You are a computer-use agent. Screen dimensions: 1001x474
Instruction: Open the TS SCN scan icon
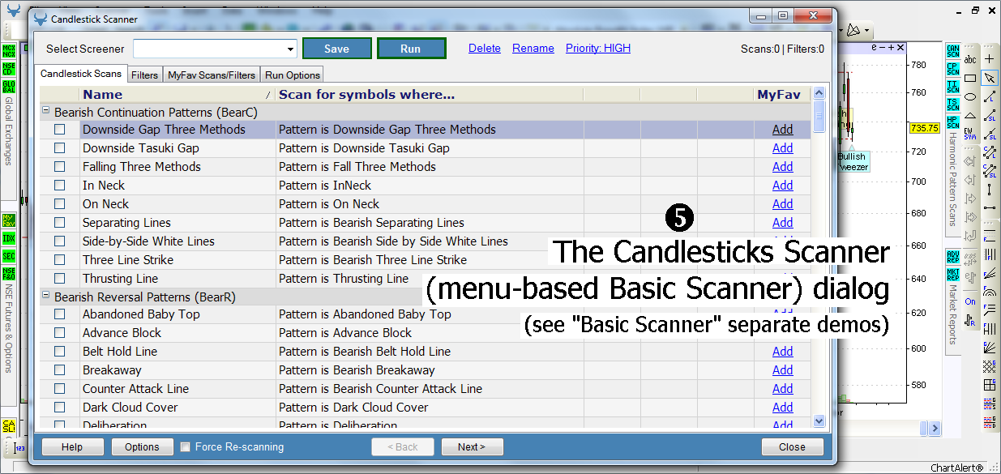point(952,105)
